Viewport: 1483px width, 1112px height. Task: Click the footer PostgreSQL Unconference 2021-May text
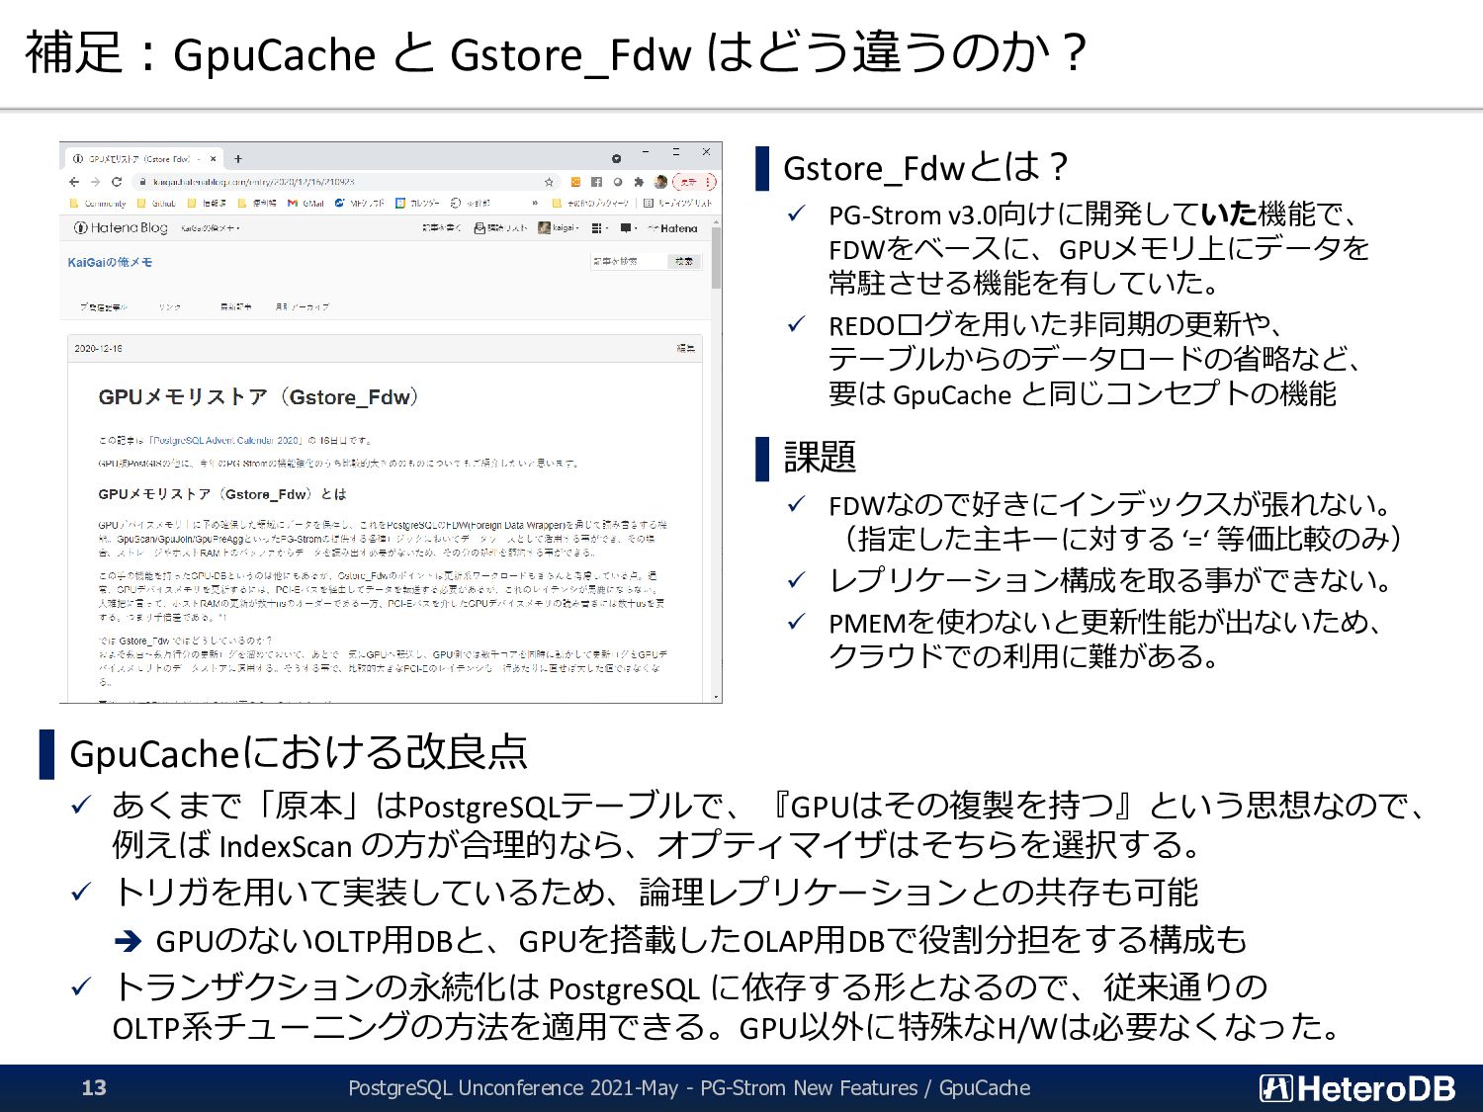point(513,1088)
